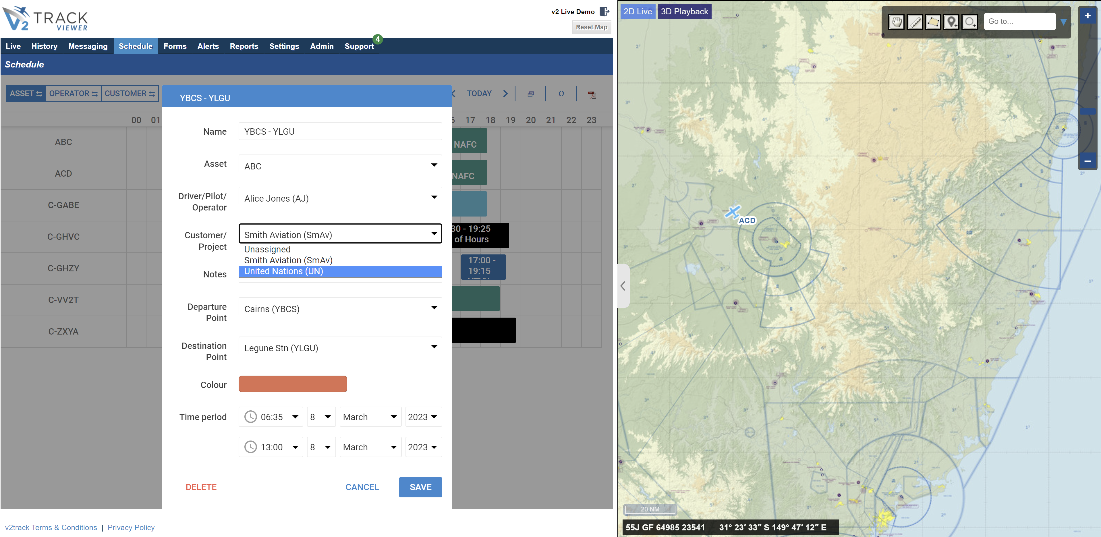
Task: Click the map zoom out minus button
Action: coord(1087,161)
